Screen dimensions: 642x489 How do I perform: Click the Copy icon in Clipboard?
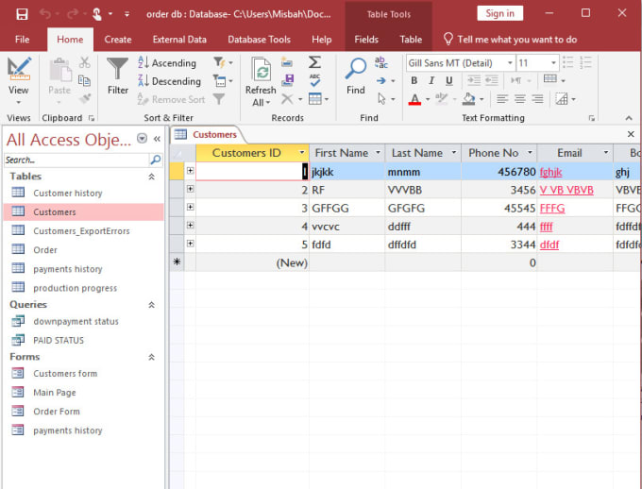pos(84,80)
